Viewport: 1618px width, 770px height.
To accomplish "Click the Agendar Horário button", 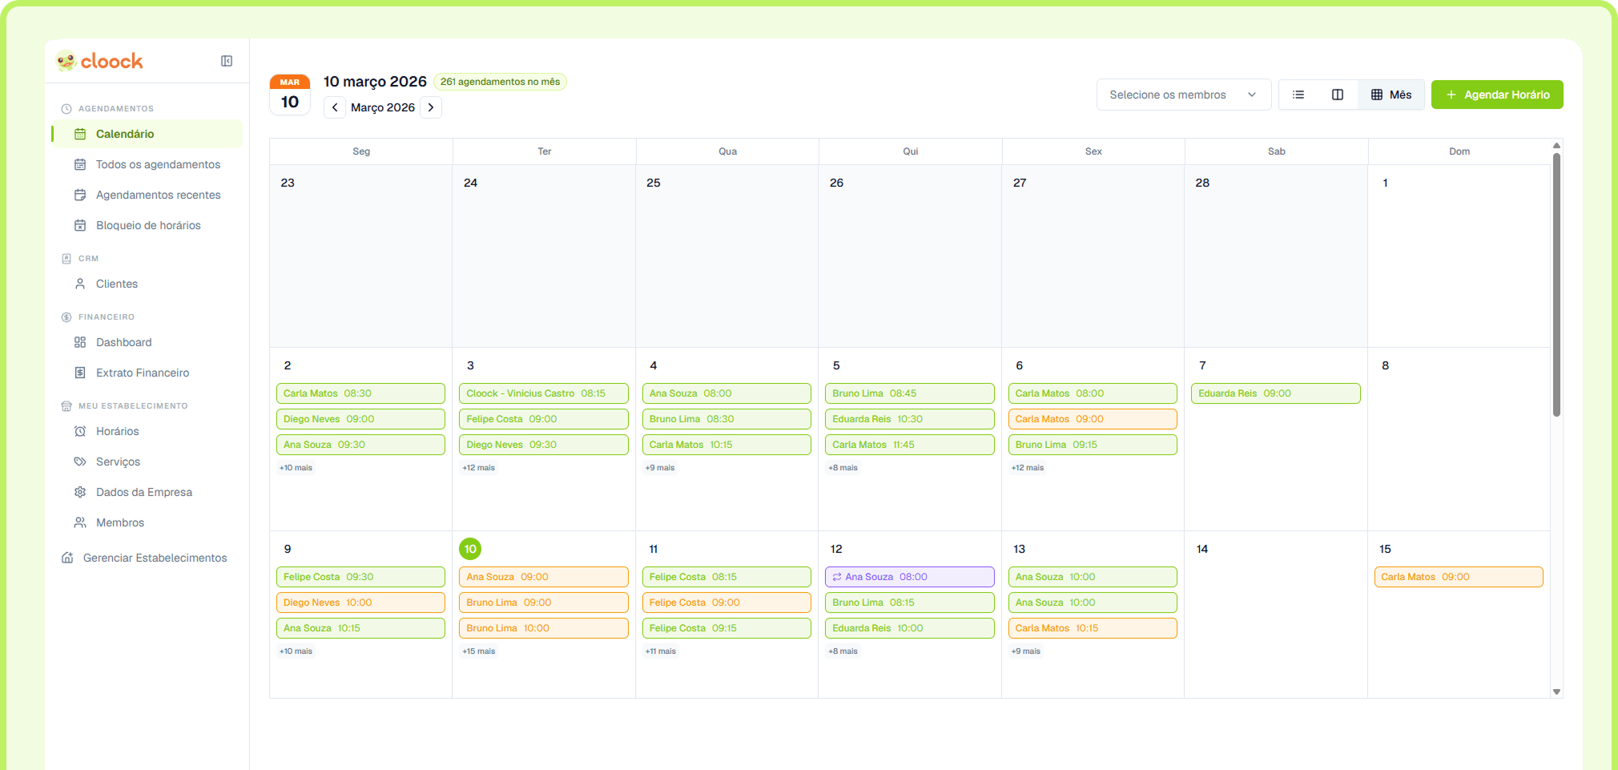I will [1496, 94].
